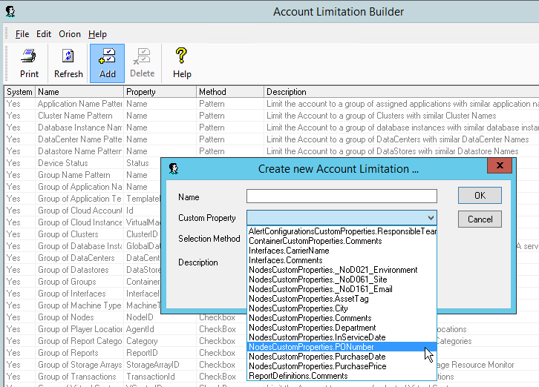Collapse the Custom Property dropdown arrow

[x=431, y=218]
